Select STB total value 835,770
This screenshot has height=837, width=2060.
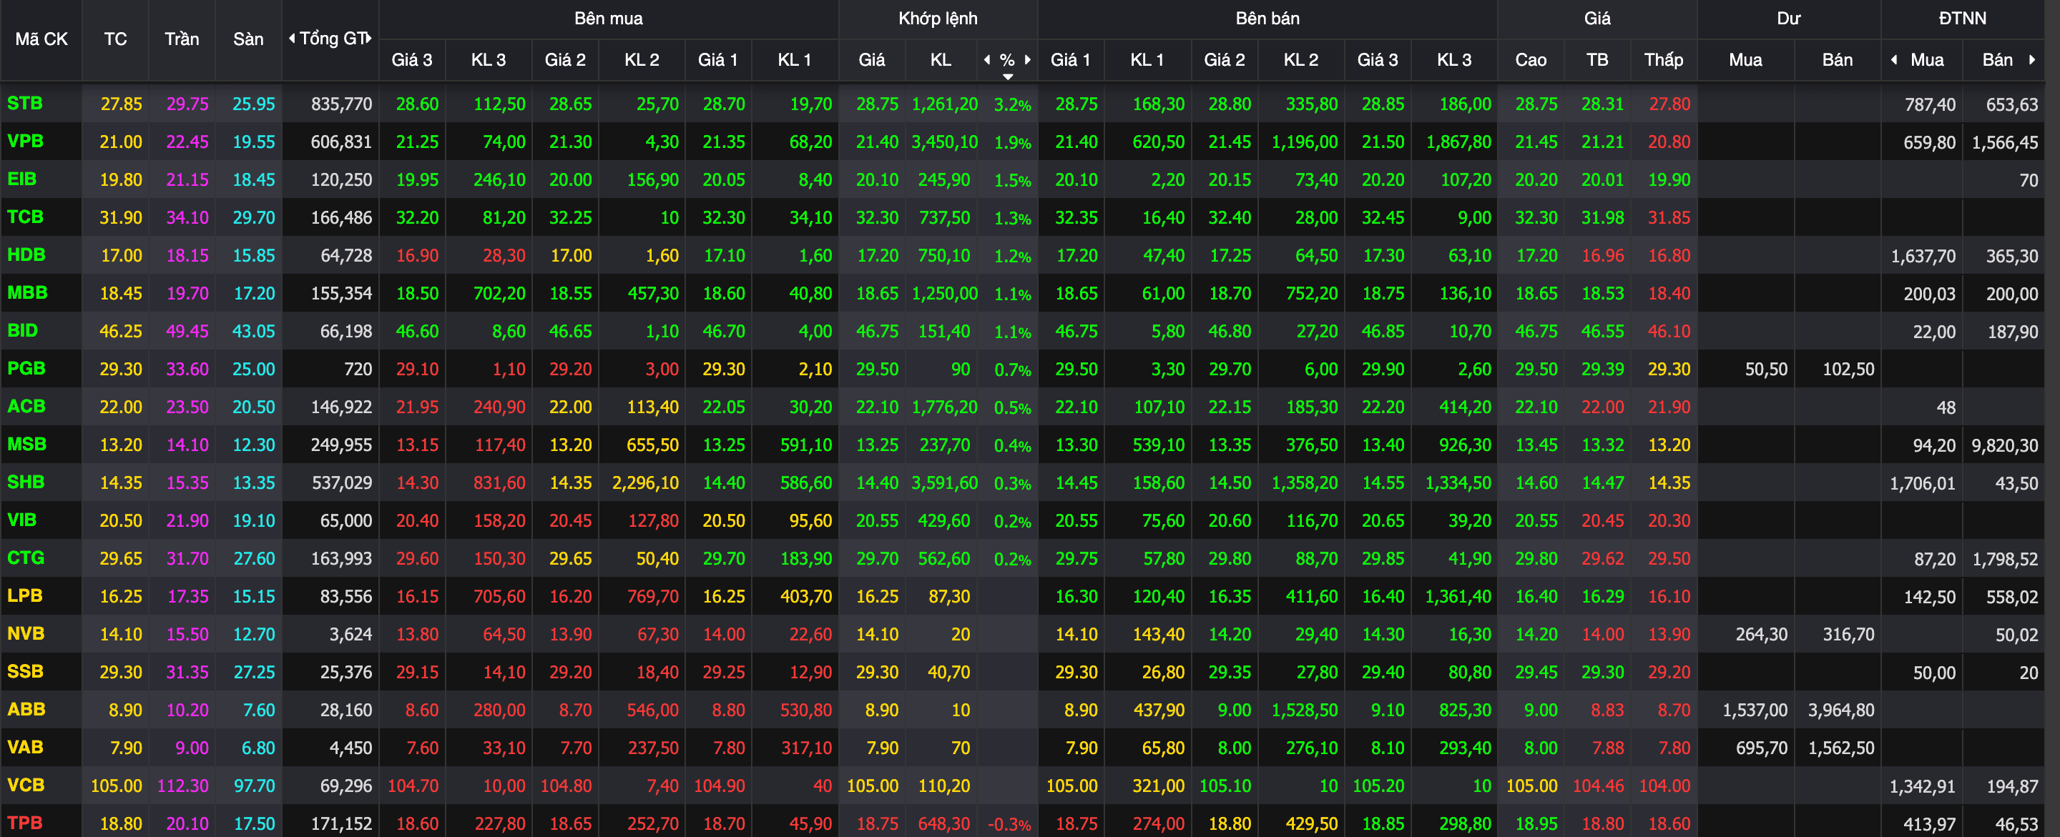341,104
